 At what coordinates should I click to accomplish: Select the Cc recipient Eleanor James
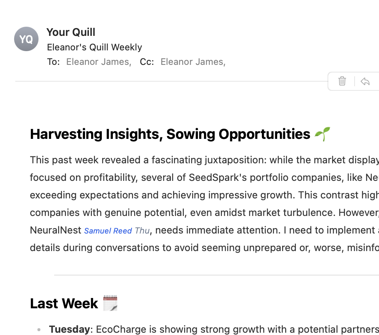193,62
